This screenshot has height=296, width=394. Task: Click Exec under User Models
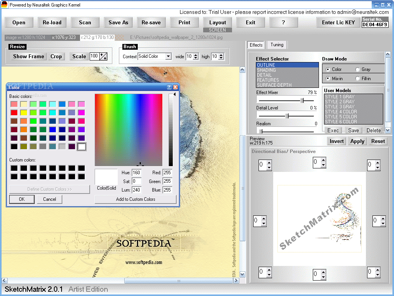(333, 130)
